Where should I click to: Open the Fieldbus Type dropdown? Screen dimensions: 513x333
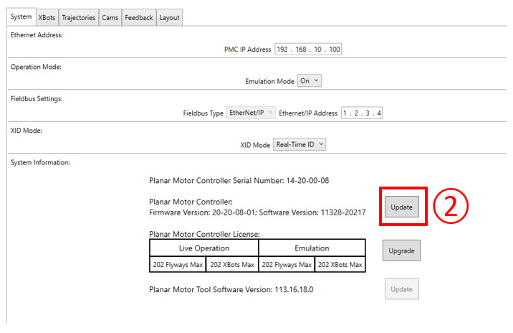(250, 113)
